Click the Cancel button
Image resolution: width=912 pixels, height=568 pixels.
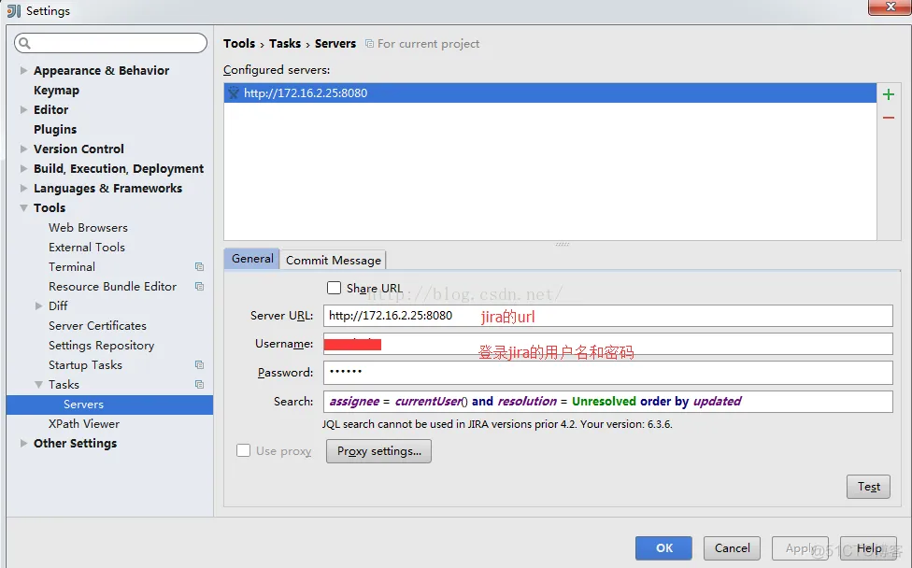tap(732, 547)
